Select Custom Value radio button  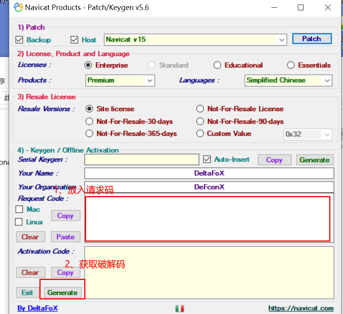pos(200,134)
